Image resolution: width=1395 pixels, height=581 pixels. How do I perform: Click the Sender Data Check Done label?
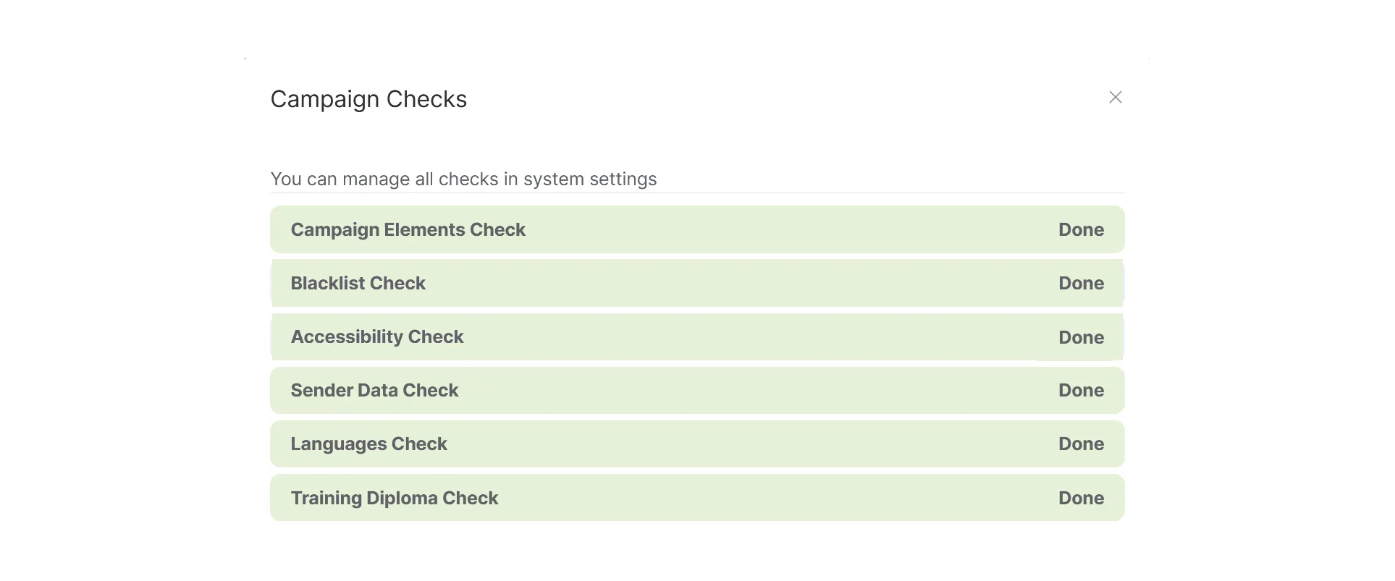click(1081, 390)
